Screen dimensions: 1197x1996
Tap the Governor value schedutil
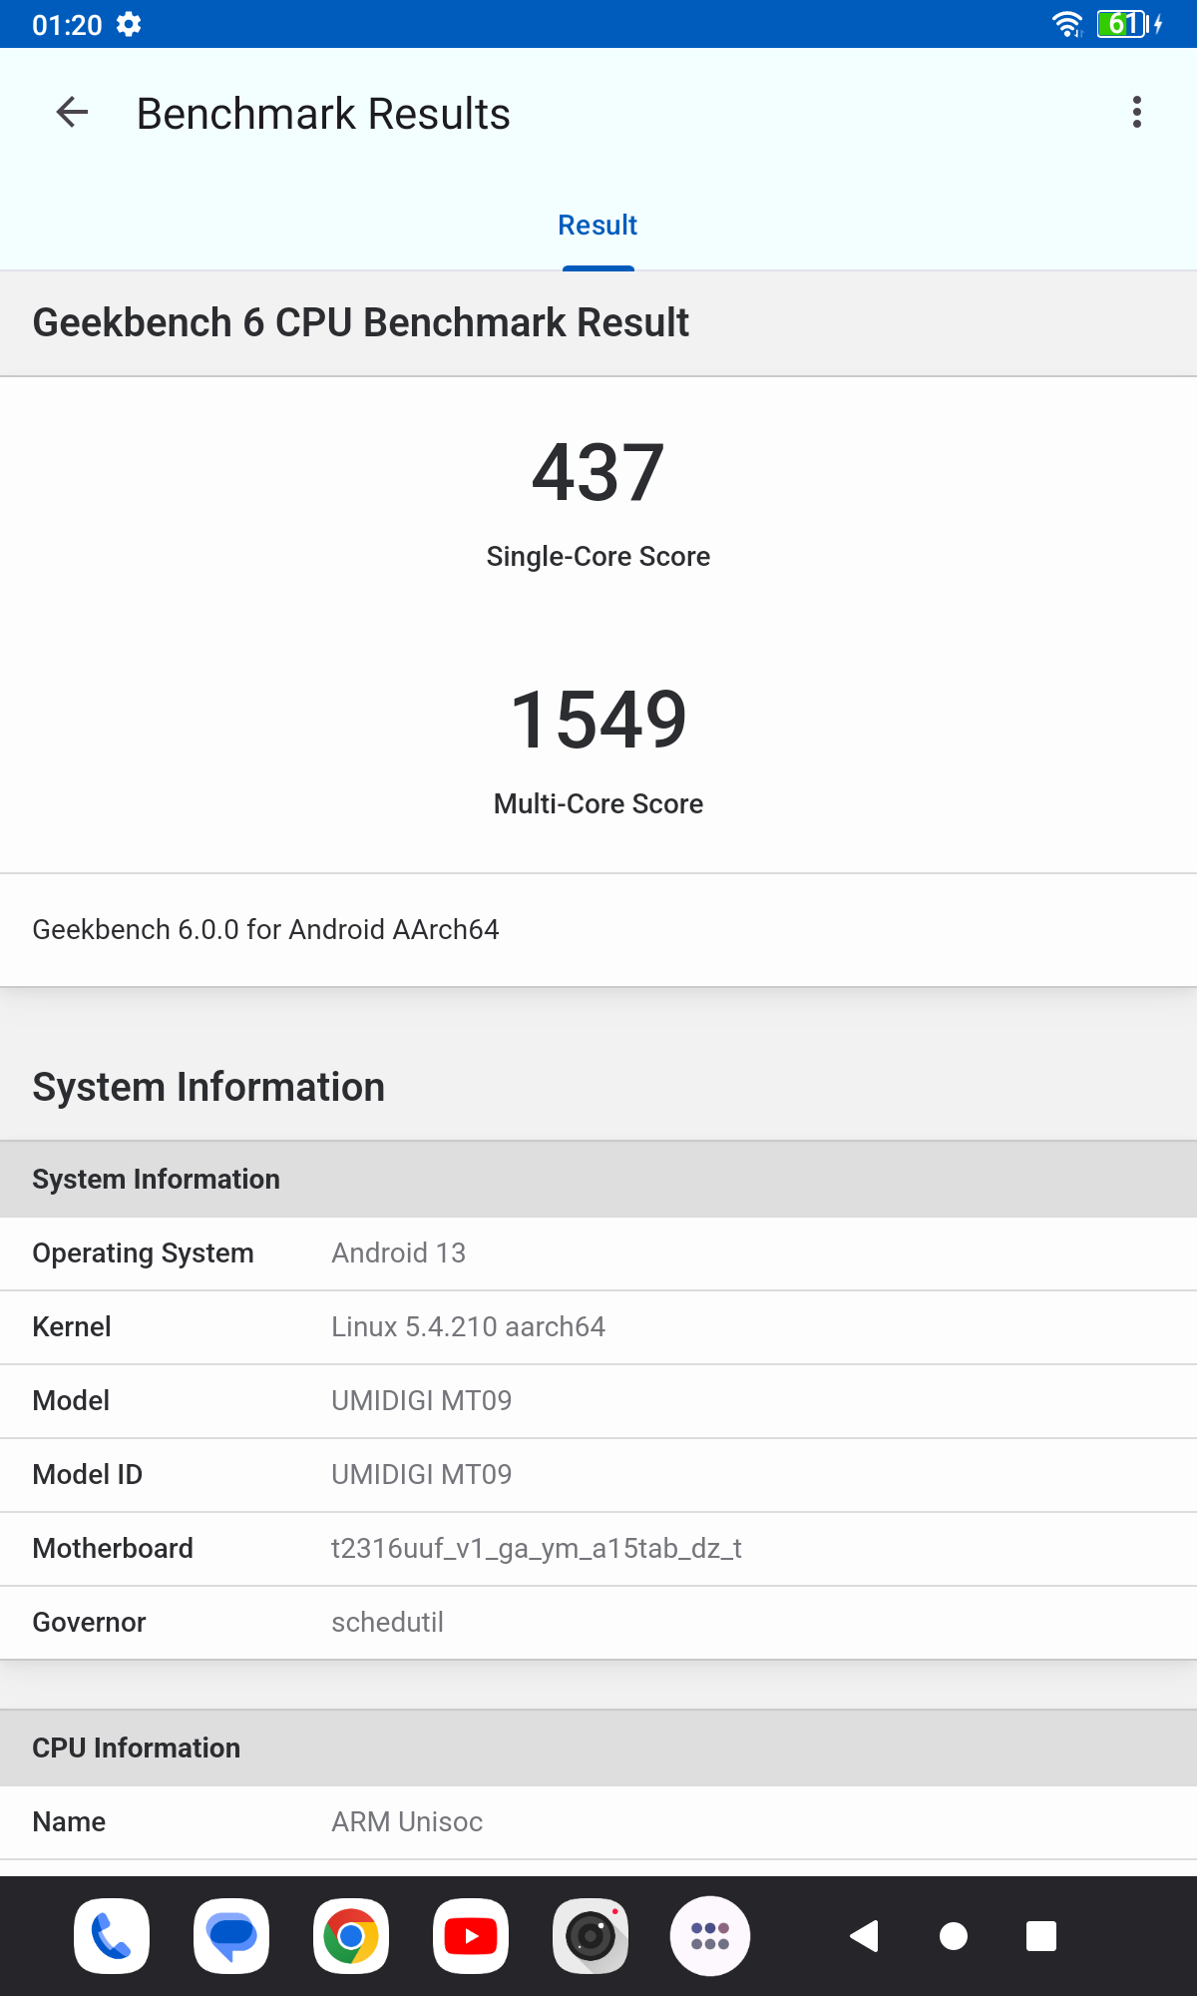coord(387,1622)
